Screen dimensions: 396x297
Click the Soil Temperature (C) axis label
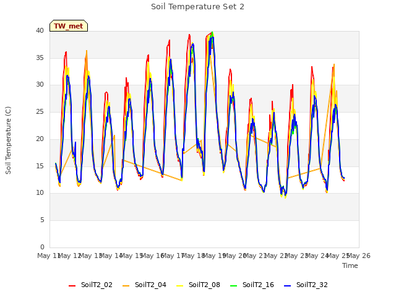[8, 140]
